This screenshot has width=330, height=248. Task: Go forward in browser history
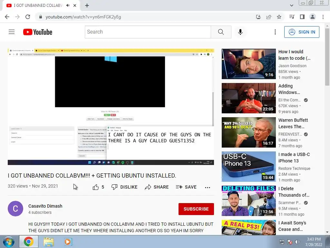[x=17, y=17]
